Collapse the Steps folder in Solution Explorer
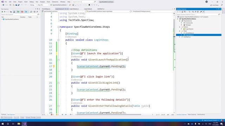This screenshot has height=126, width=225. (x=180, y=31)
